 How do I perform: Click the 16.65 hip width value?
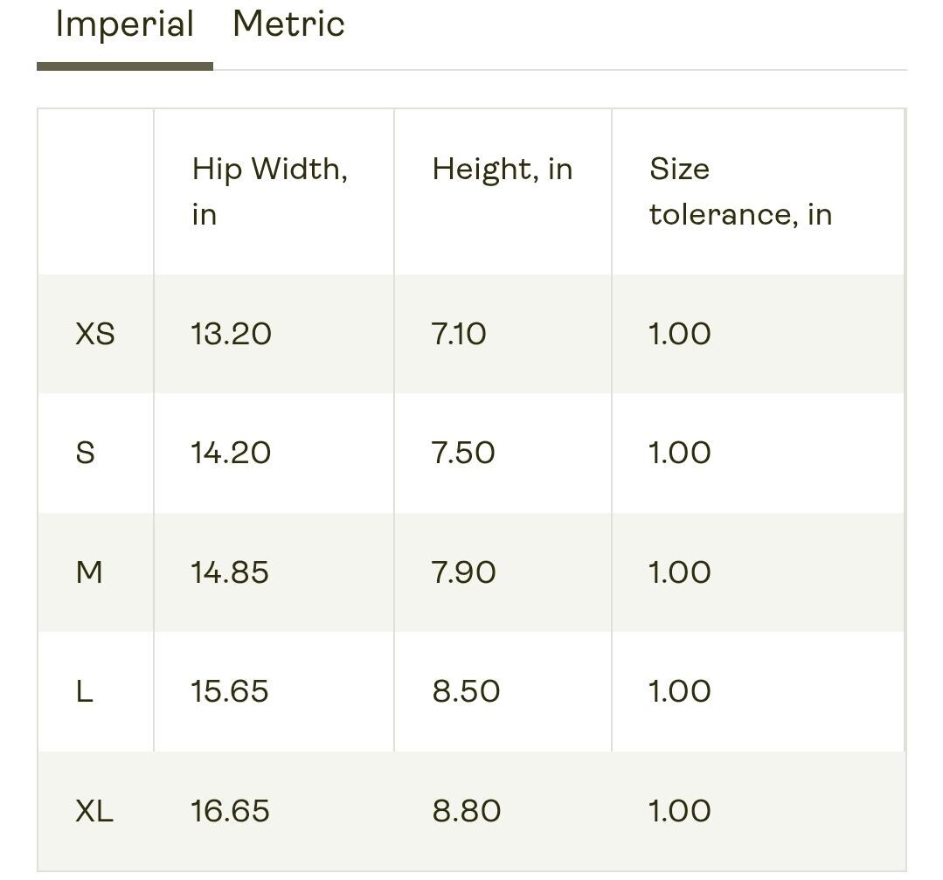[x=231, y=811]
